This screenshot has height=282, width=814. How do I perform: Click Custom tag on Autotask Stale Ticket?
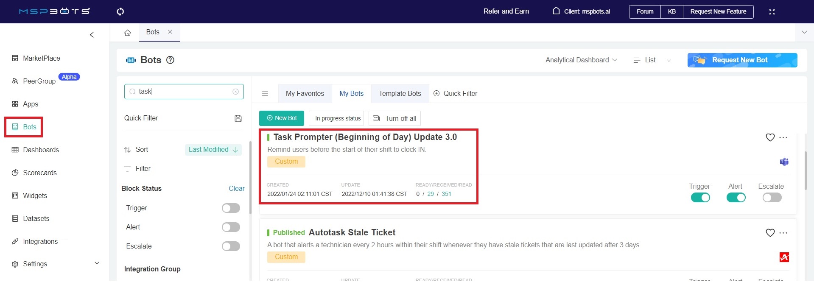click(286, 257)
